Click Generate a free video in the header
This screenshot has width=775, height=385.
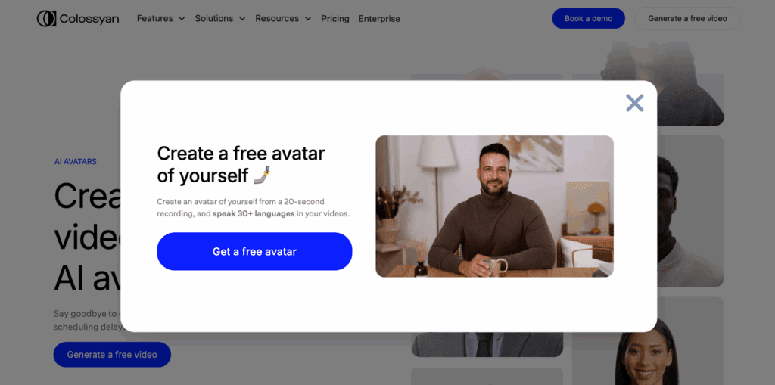pyautogui.click(x=687, y=18)
